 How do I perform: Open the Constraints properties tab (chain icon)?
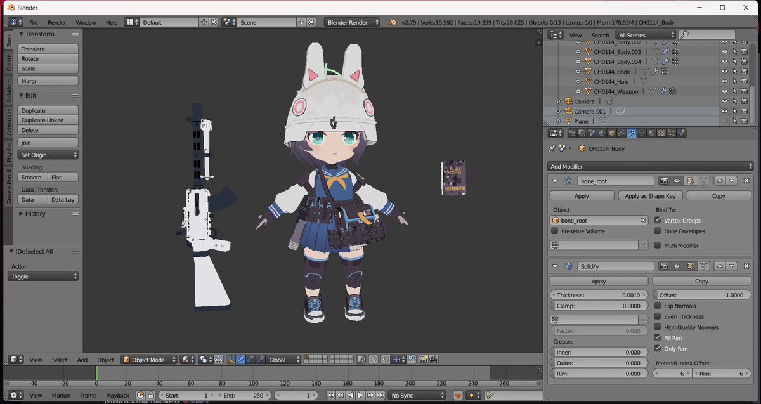point(621,133)
